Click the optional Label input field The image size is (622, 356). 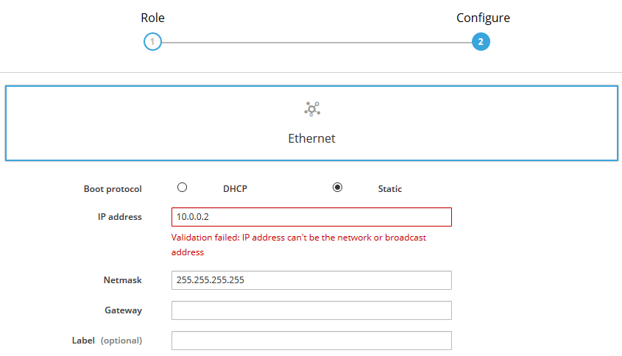311,341
